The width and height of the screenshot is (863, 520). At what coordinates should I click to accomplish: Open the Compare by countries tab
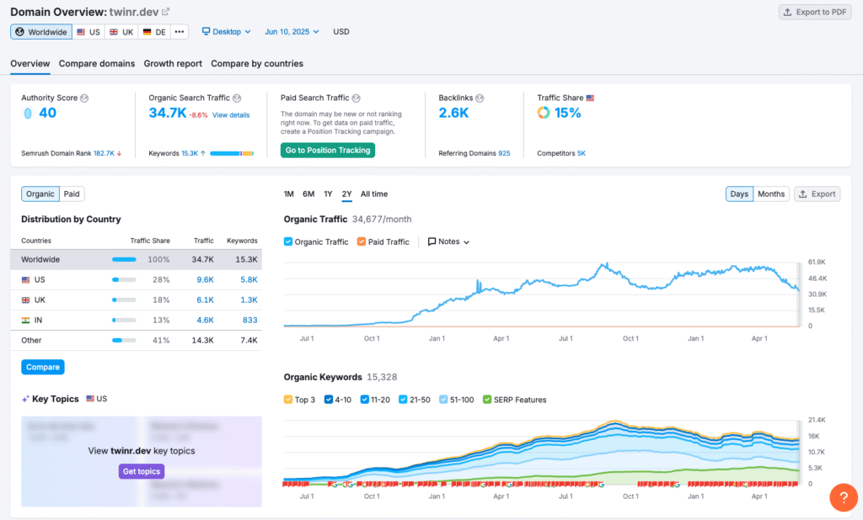coord(257,64)
